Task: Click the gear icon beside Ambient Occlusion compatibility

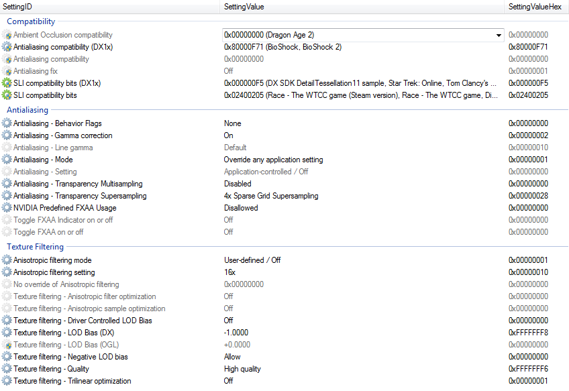Action: pyautogui.click(x=7, y=35)
